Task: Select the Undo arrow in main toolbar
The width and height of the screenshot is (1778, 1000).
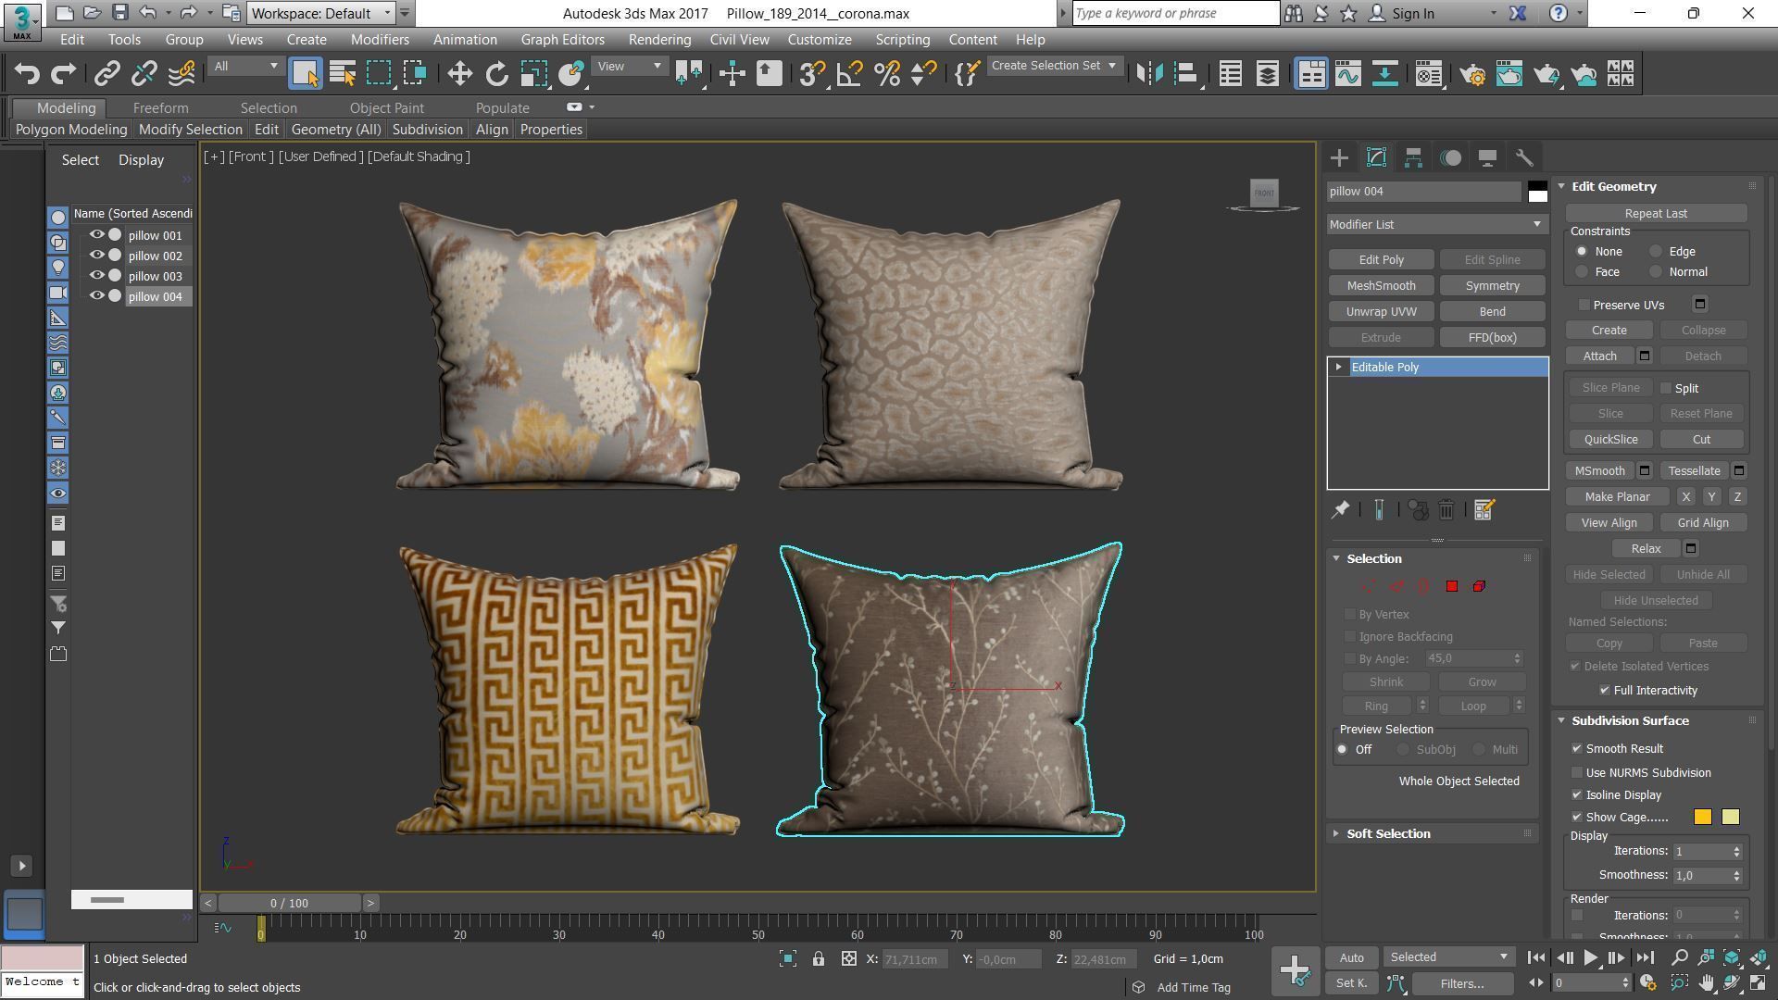Action: [x=27, y=73]
